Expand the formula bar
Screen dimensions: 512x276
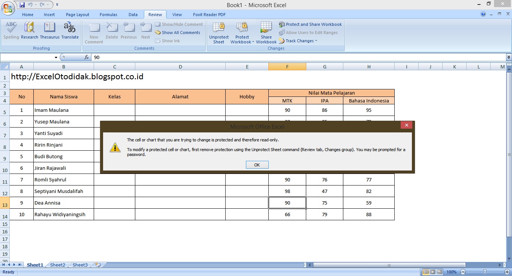(x=509, y=57)
